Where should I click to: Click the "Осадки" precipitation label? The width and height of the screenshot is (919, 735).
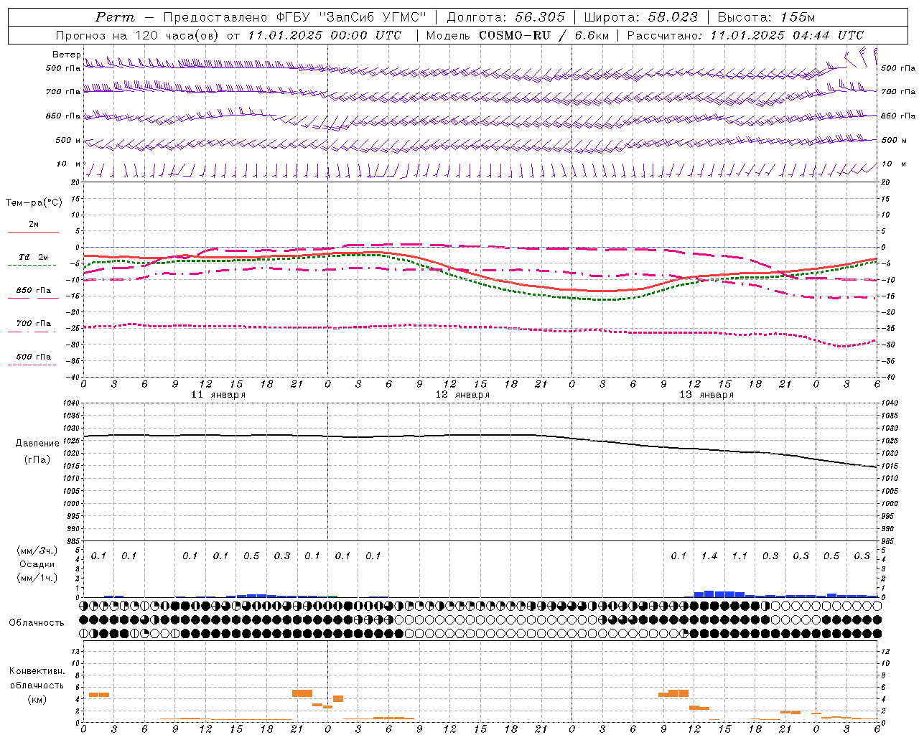coord(37,564)
